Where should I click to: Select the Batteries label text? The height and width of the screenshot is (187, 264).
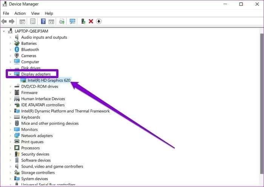29,43
